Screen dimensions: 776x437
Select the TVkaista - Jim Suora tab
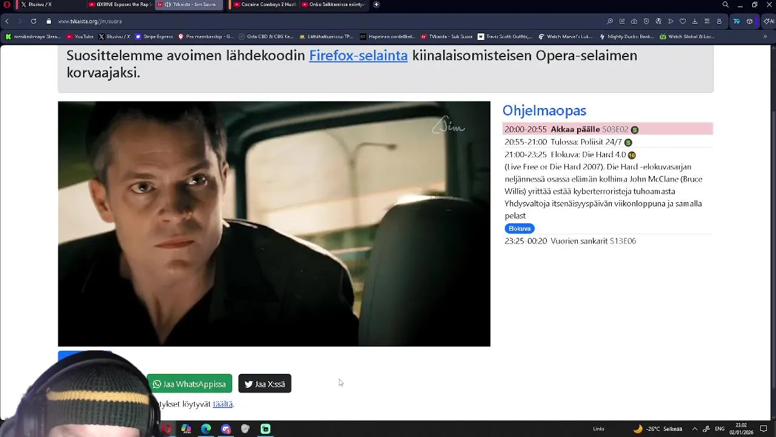[x=189, y=4]
